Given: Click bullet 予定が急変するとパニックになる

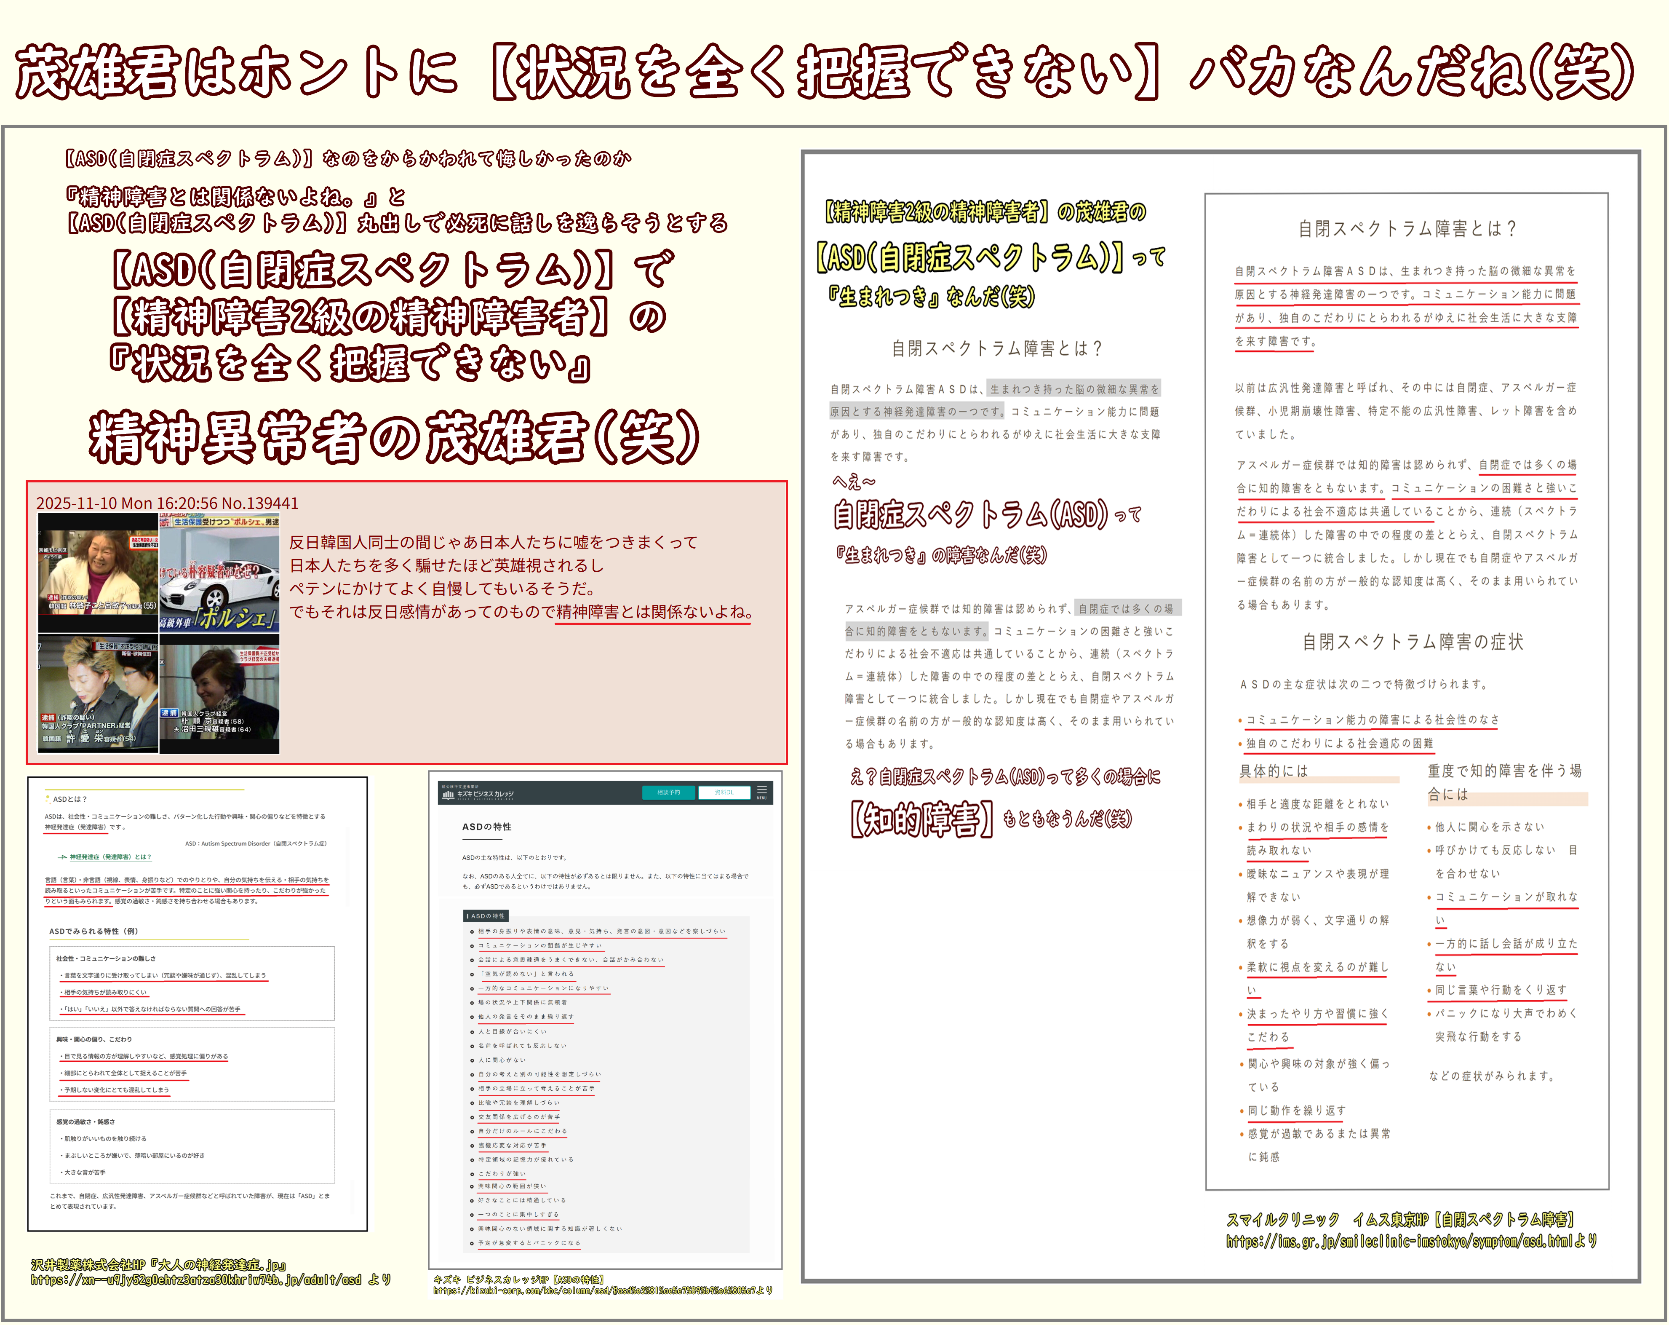Looking at the screenshot, I should click(x=529, y=1243).
